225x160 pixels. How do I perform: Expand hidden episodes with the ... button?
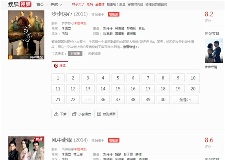pyautogui.click(x=88, y=99)
